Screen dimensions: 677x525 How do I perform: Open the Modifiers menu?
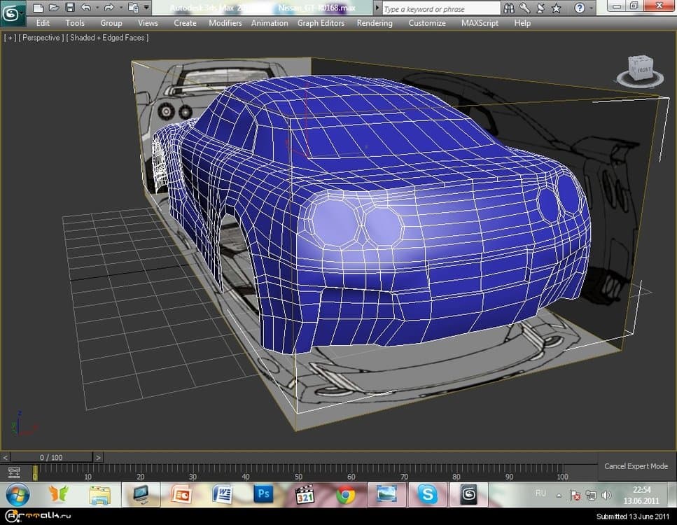click(x=225, y=23)
